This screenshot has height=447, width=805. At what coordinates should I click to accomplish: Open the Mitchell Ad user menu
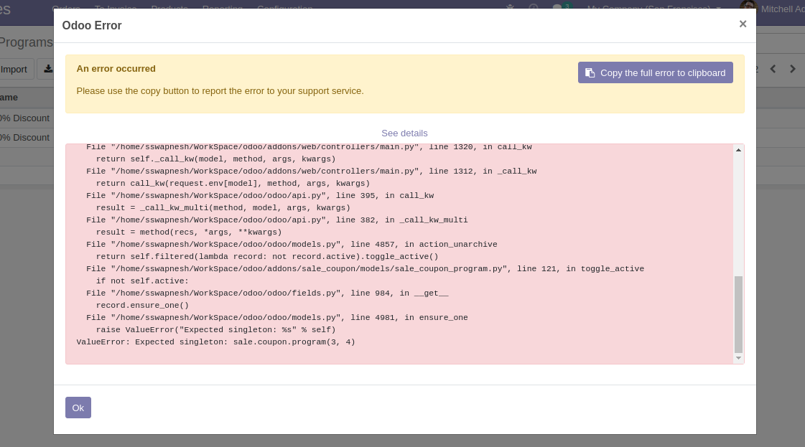(x=772, y=9)
